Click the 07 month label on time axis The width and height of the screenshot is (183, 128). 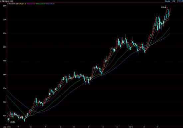coord(46,127)
